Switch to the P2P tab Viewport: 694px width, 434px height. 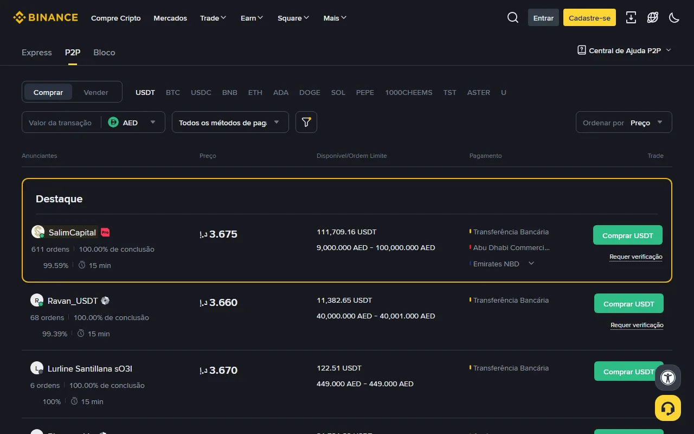pyautogui.click(x=73, y=53)
